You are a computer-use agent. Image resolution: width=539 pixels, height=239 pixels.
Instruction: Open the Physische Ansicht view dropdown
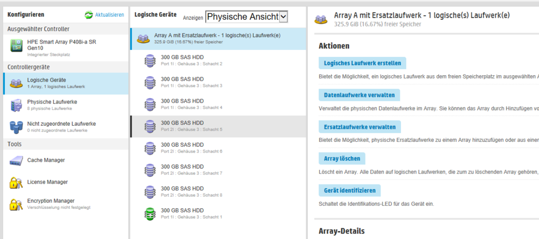246,17
